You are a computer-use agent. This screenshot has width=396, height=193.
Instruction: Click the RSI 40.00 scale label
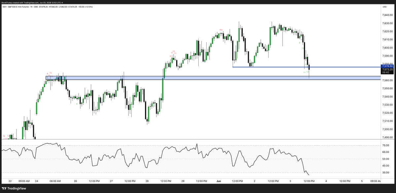(385, 166)
